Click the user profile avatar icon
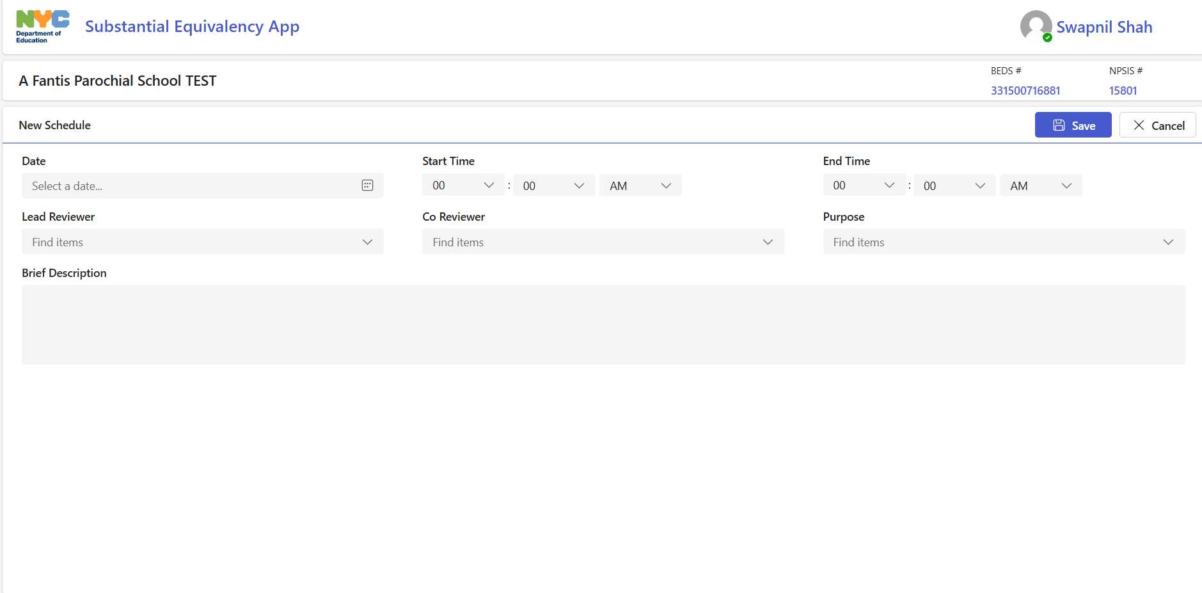The image size is (1202, 593). [x=1036, y=26]
